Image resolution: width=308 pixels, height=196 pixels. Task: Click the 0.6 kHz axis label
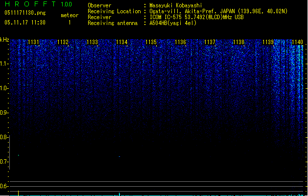(4, 186)
